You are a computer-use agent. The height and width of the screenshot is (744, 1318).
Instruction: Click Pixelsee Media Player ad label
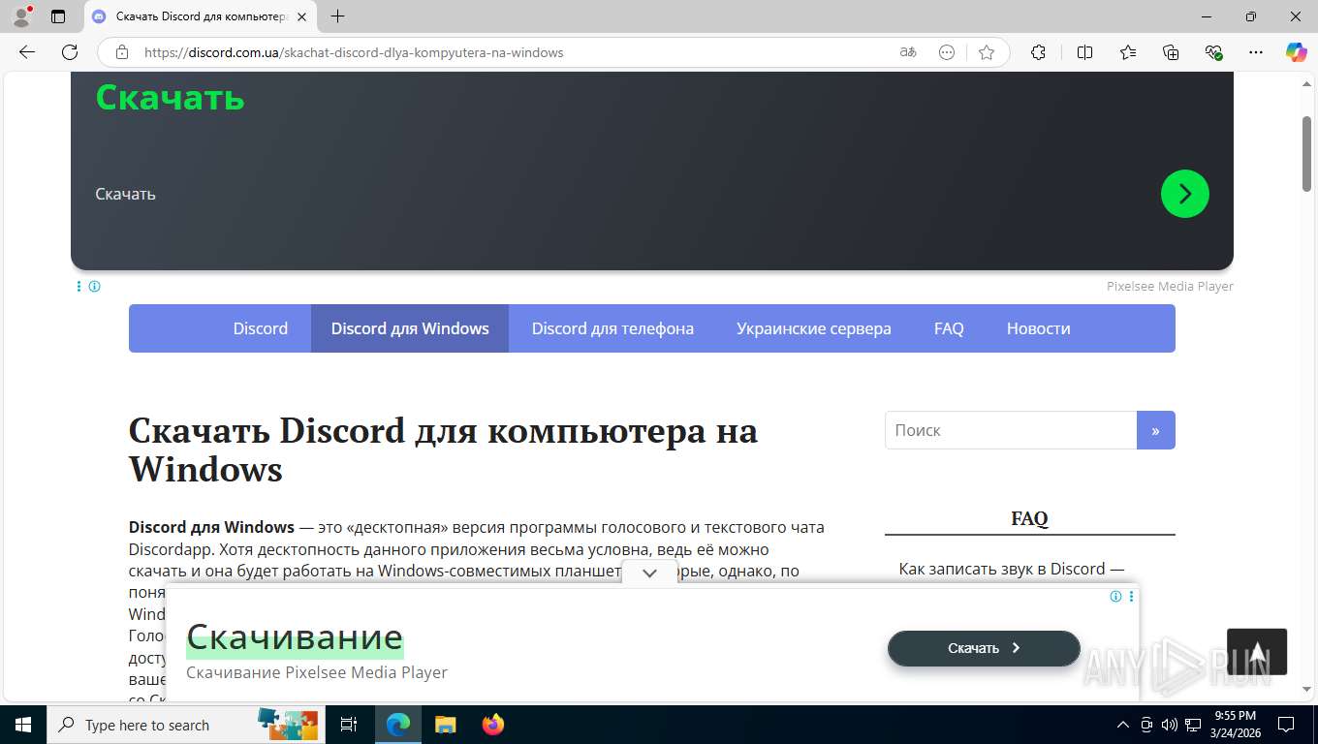click(x=1170, y=286)
